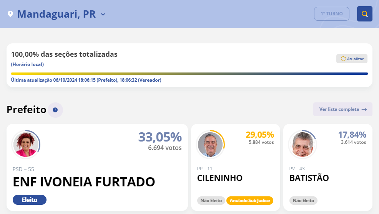Click the Prefeito info exclamation icon
Screen dimensions: 379x214
55,110
